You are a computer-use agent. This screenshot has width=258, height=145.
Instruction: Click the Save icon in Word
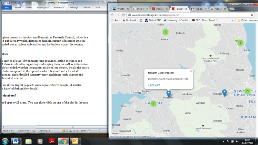tap(9, 3)
